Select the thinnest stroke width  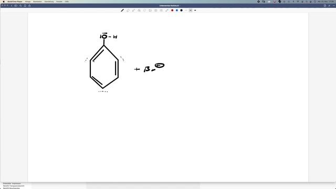click(186, 10)
